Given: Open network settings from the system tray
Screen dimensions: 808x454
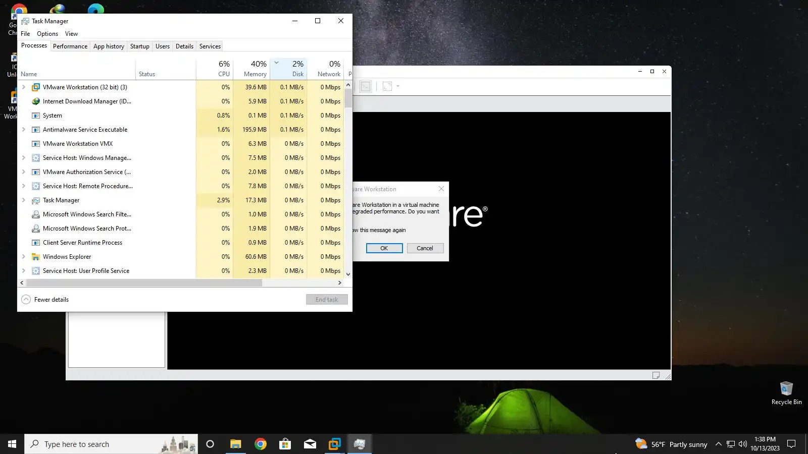Looking at the screenshot, I should point(730,444).
